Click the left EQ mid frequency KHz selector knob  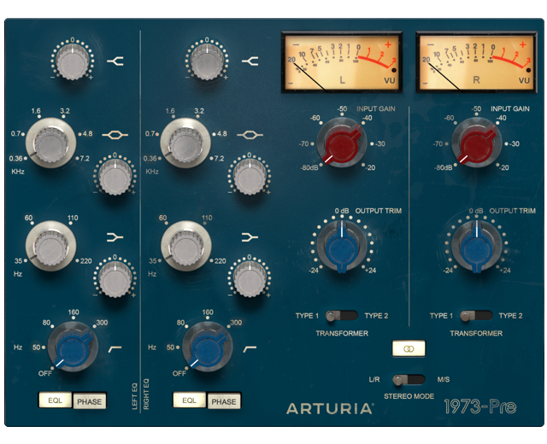(x=50, y=143)
